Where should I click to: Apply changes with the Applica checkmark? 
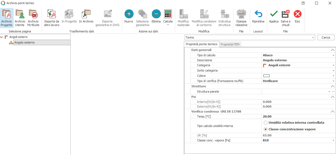(x=274, y=18)
